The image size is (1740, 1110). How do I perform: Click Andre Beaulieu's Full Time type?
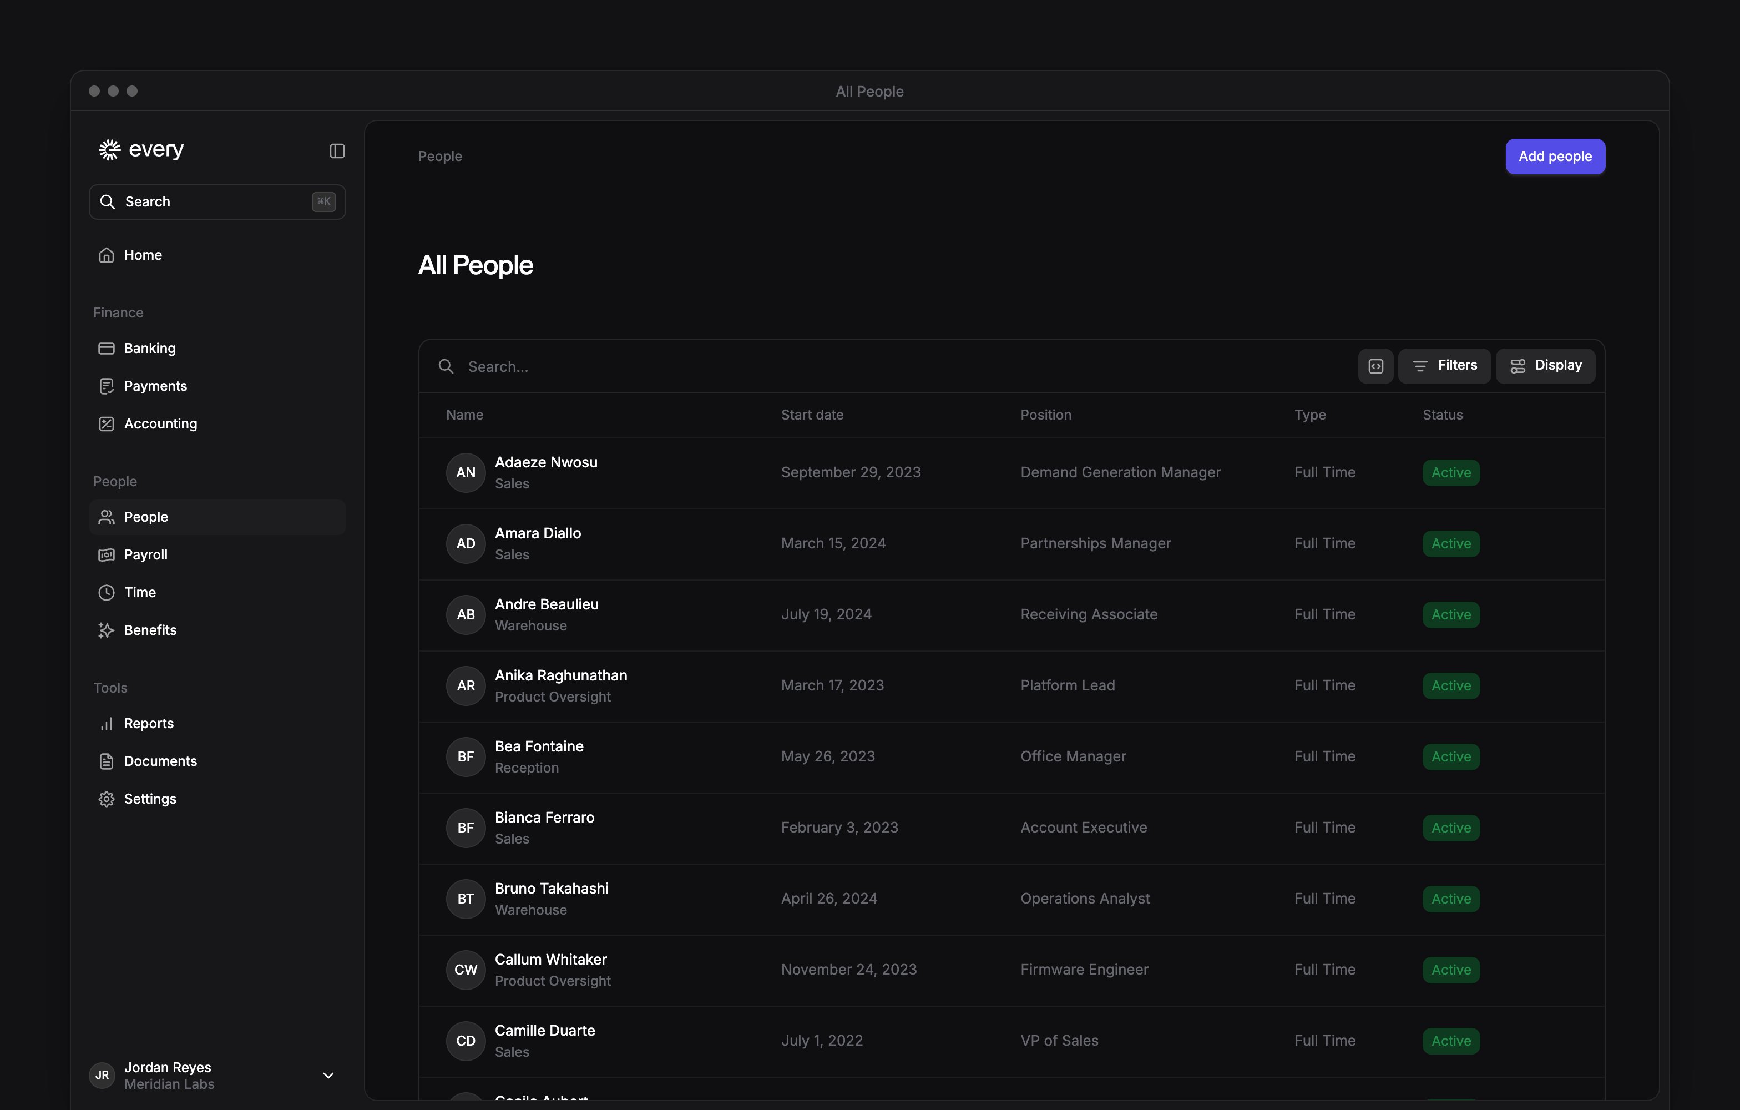pyautogui.click(x=1324, y=614)
